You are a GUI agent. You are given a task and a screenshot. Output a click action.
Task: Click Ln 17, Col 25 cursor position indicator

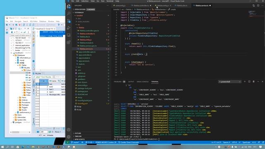[216, 142]
